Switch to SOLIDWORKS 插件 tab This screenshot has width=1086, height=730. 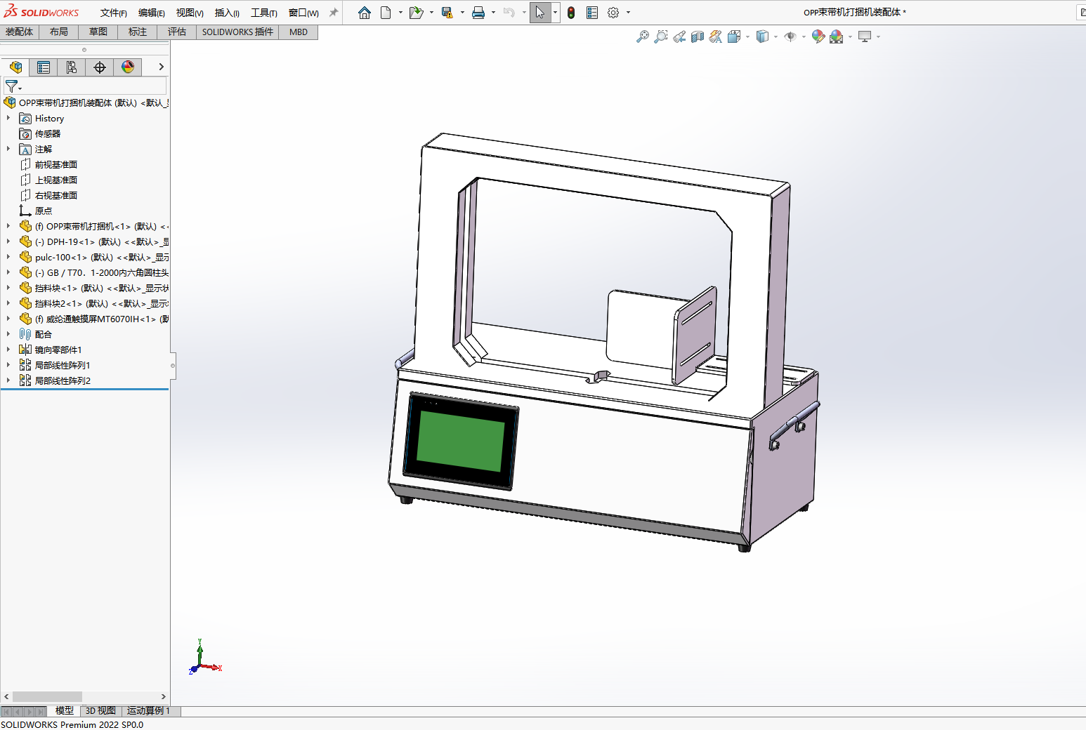(x=237, y=32)
